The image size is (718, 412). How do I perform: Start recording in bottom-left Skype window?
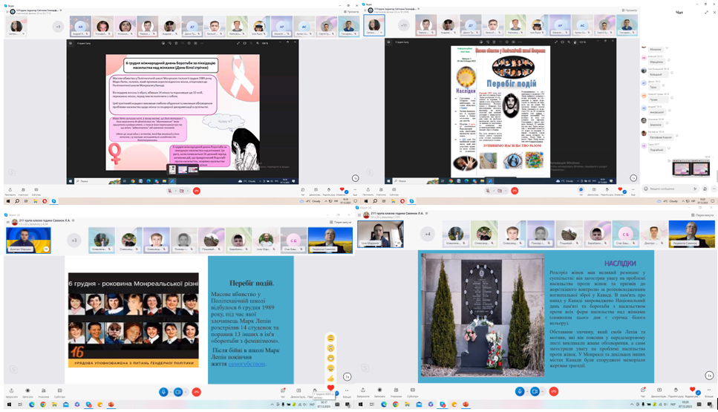[27, 392]
